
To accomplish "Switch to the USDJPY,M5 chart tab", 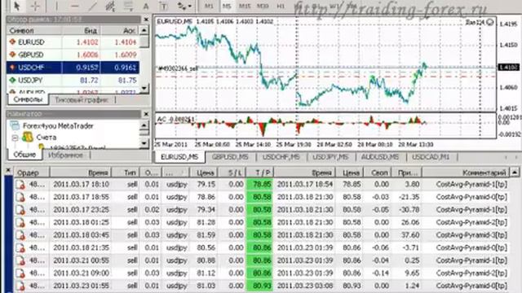I will point(330,157).
